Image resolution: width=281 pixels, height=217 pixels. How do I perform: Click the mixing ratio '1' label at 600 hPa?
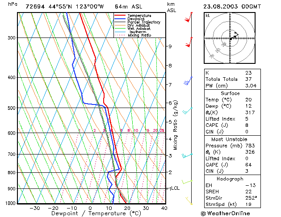[x=80, y=130]
